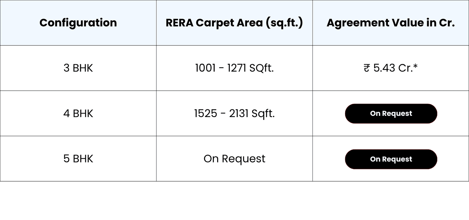The height and width of the screenshot is (220, 469).
Task: Click the number 2131 in the 4 BHK row
Action: (239, 114)
